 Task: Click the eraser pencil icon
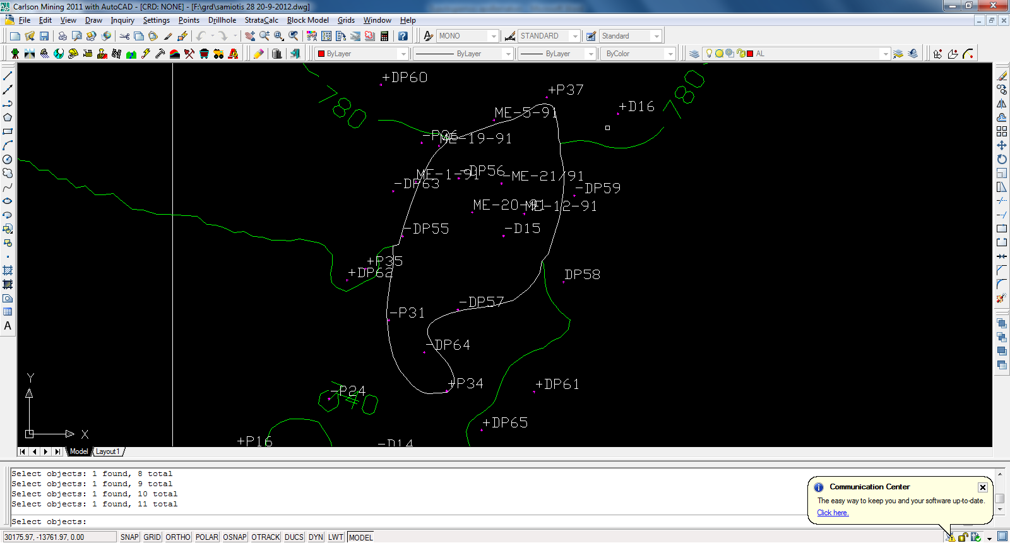tap(259, 54)
